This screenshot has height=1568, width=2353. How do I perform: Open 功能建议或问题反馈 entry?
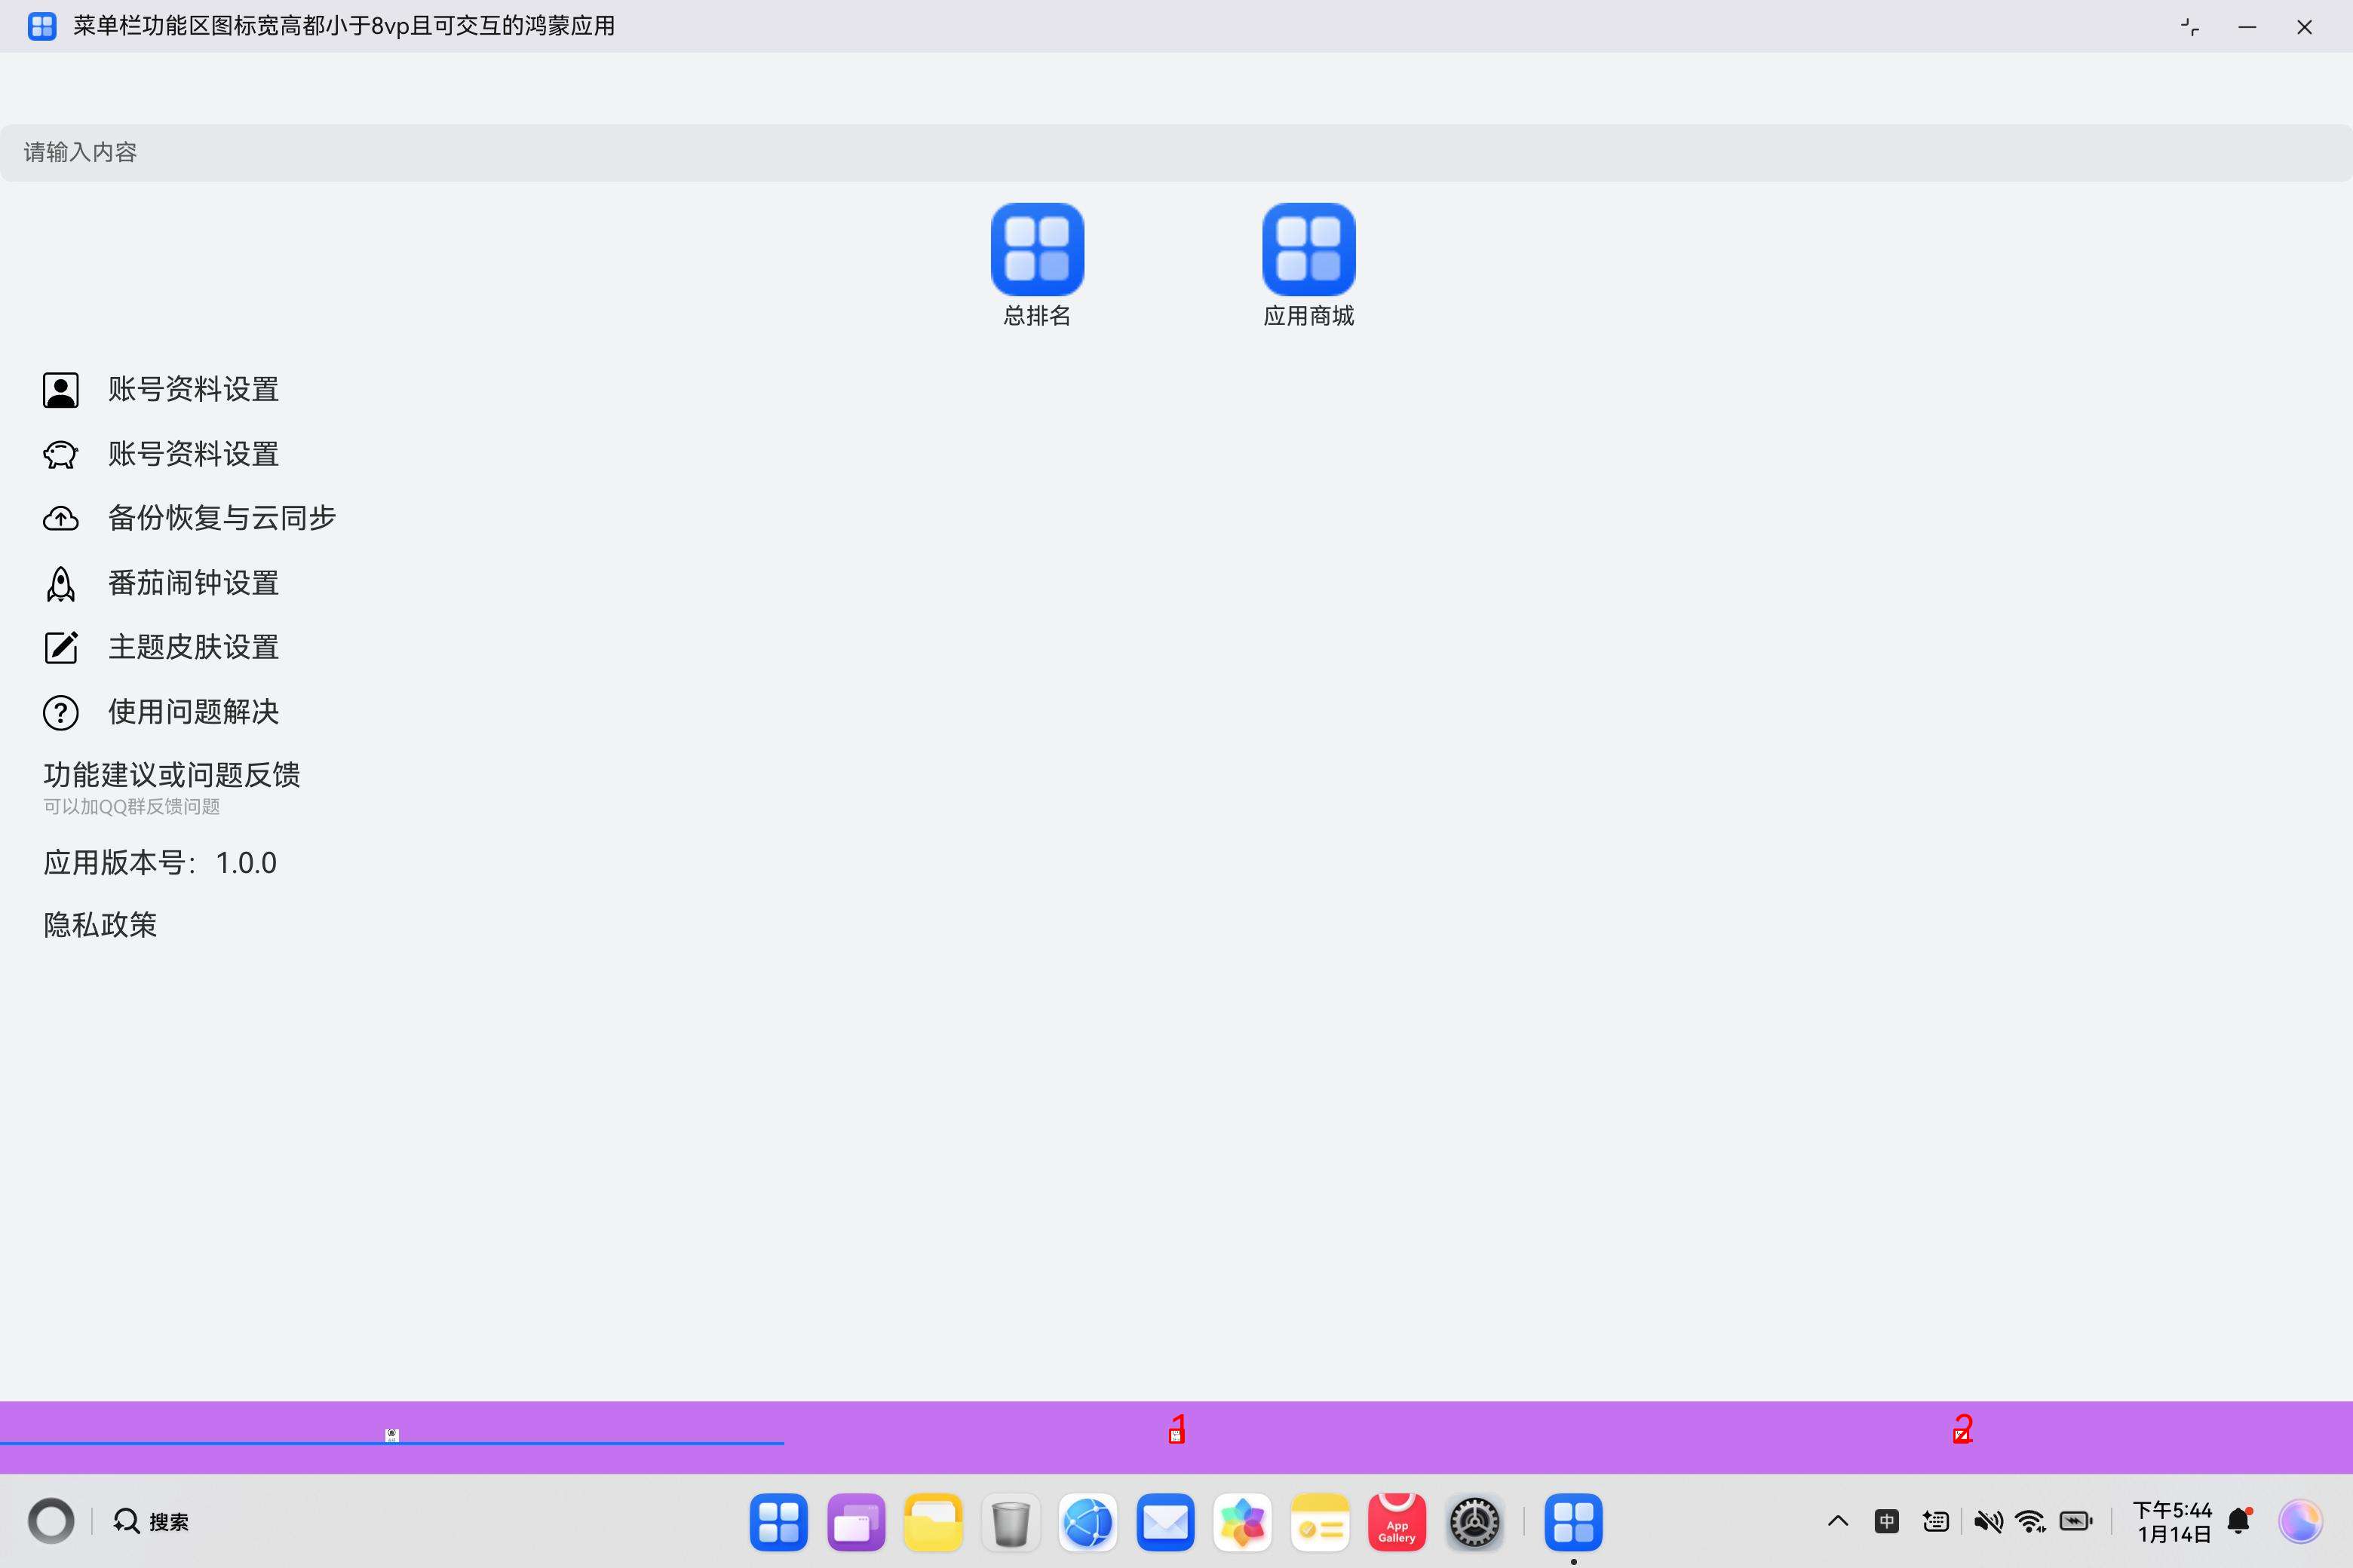click(171, 775)
